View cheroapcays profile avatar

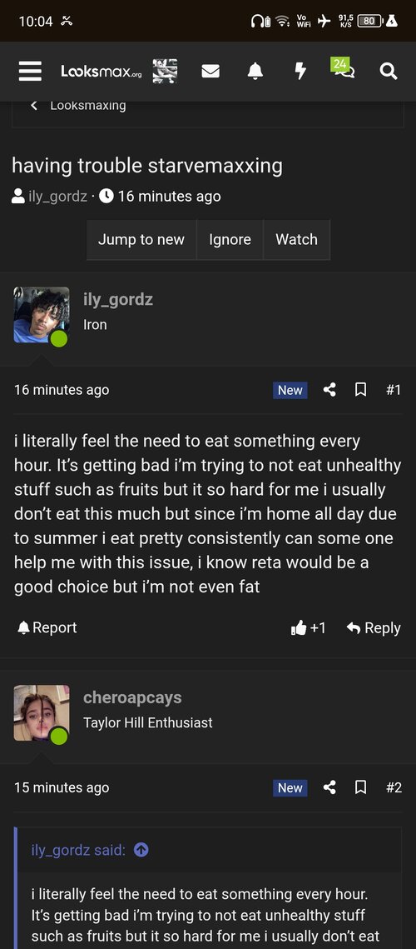[x=42, y=713]
